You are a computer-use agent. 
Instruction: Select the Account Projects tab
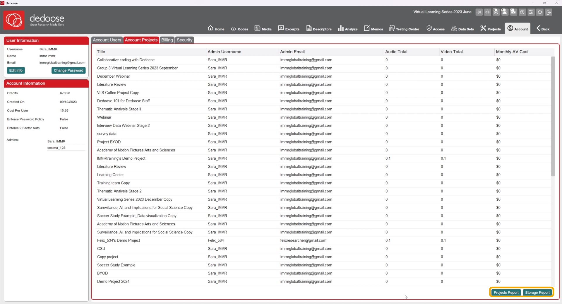tap(141, 40)
